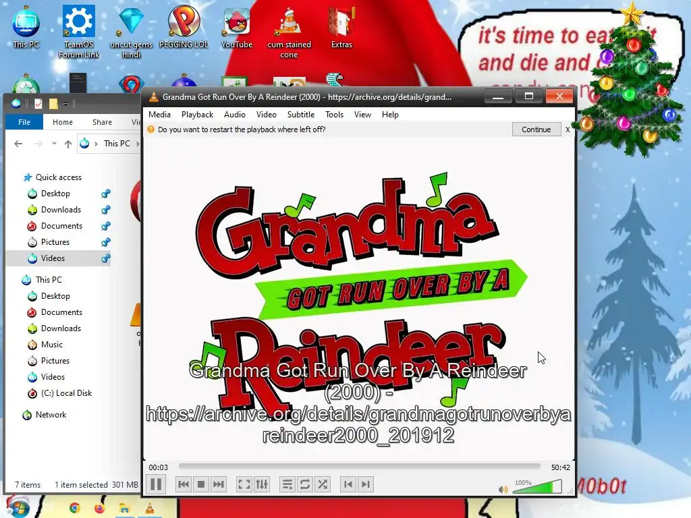Jump to previous chapter in VLC
This screenshot has height=518, width=691.
pos(348,484)
